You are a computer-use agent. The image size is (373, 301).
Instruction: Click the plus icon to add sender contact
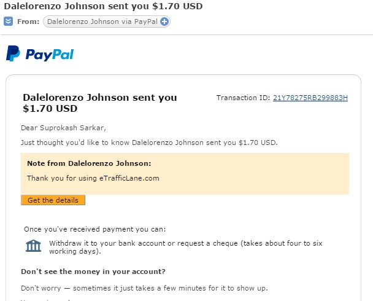[x=164, y=21]
